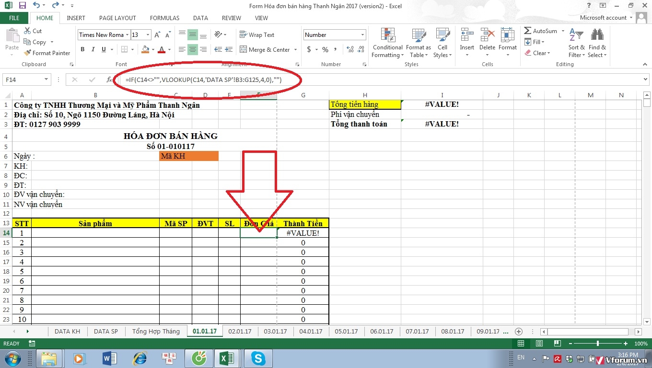Viewport: 652px width, 368px height.
Task: Toggle Italic formatting
Action: click(x=93, y=49)
